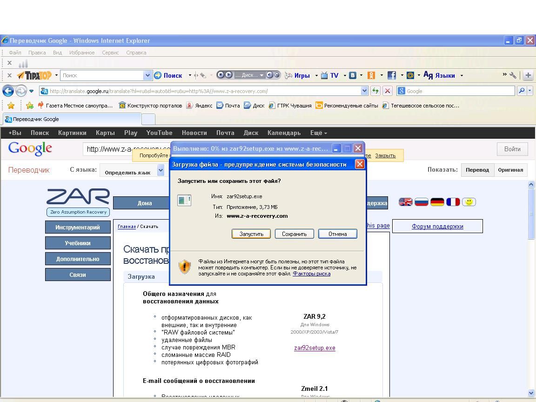
Task: Click the Войти button on Google page
Action: coord(512,149)
